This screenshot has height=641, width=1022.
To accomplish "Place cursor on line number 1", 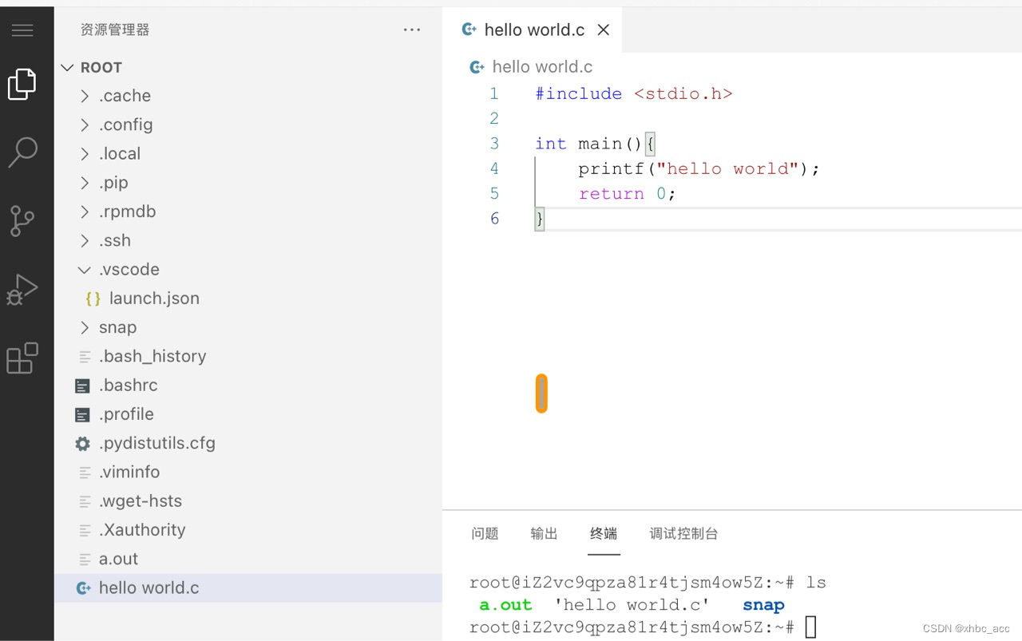I will 494,93.
